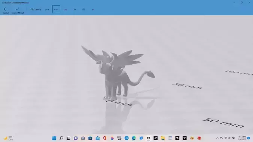Open Windows Start menu

(54, 138)
